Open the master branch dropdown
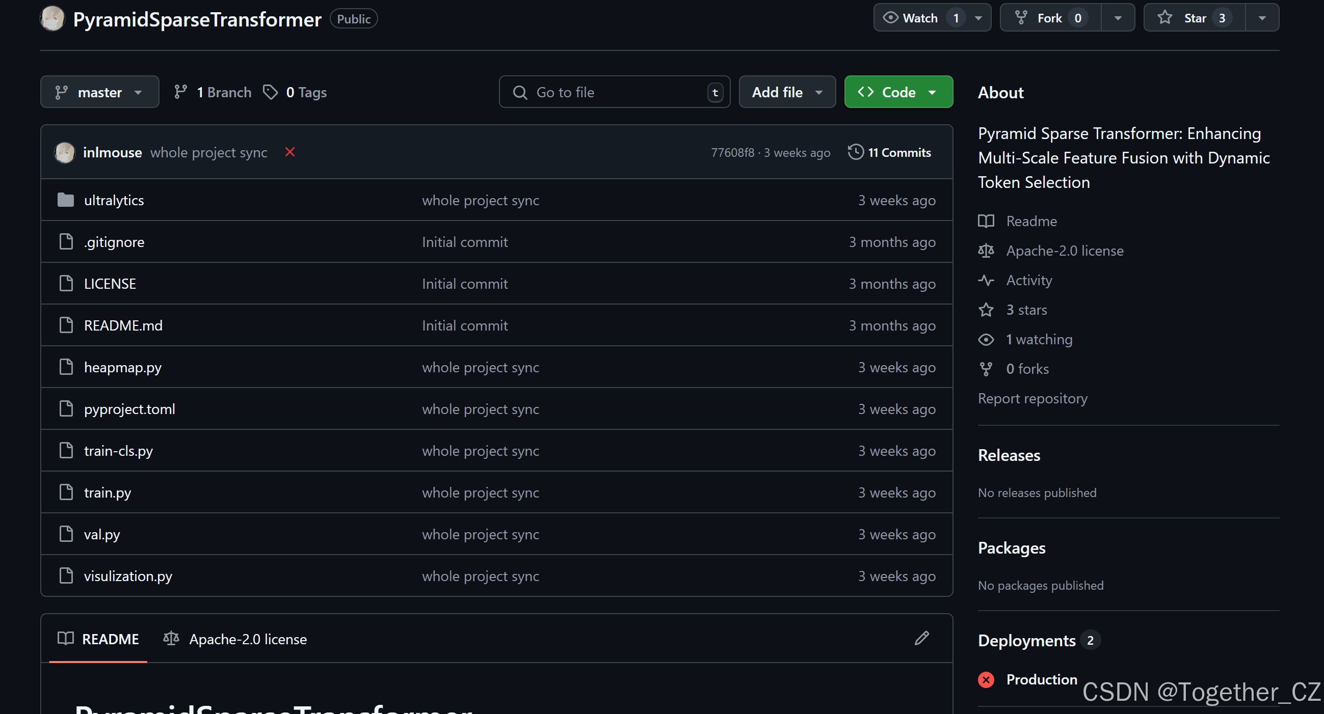The width and height of the screenshot is (1324, 714). (100, 92)
